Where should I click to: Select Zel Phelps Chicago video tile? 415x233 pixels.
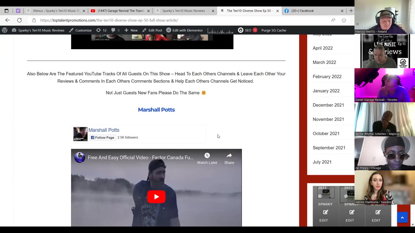coord(385,153)
